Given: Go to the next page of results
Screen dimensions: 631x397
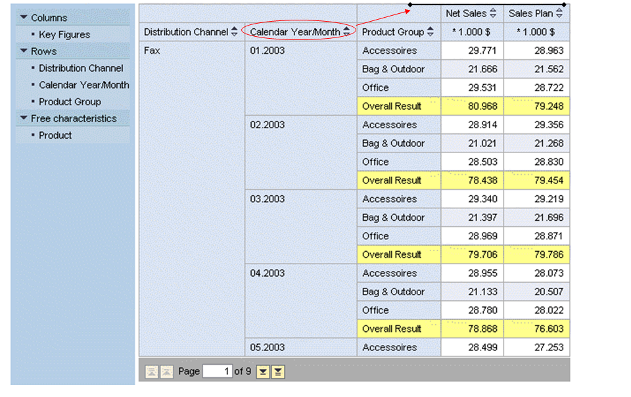Looking at the screenshot, I should [x=263, y=372].
